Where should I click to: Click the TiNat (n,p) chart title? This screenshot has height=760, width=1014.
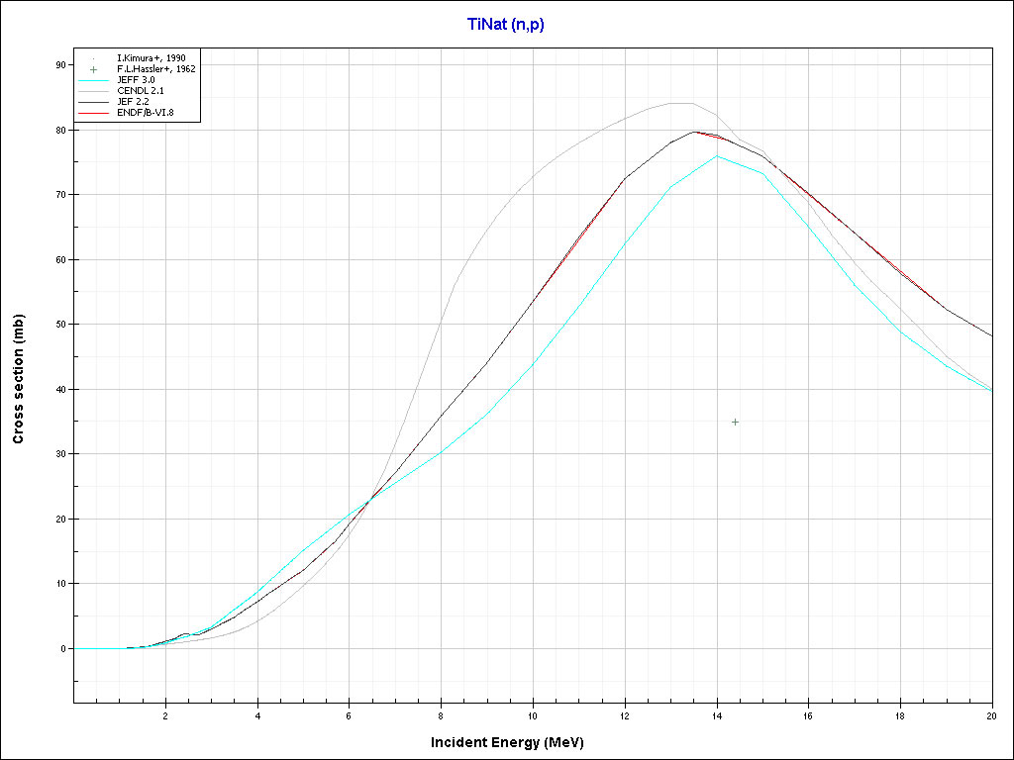[505, 25]
